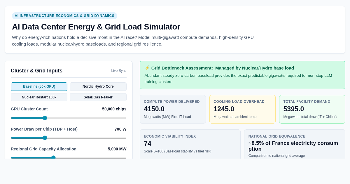Apply the Nuclear Restart 100k preset
The width and height of the screenshot is (350, 184).
(x=39, y=97)
